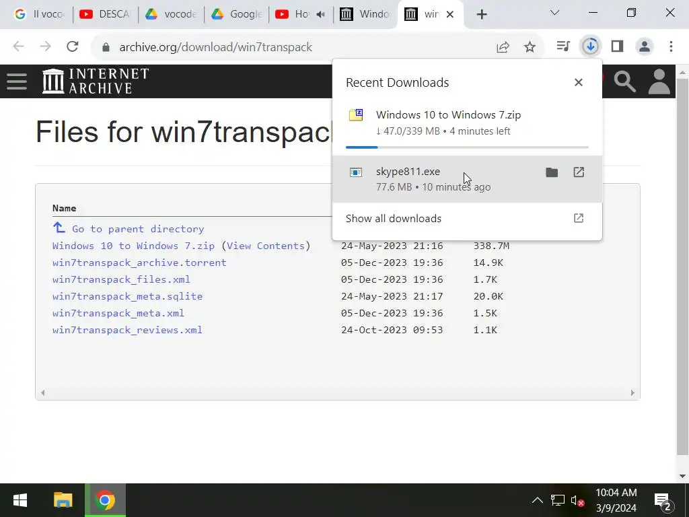The height and width of the screenshot is (517, 689).
Task: Click the zip download progress bar
Action: tap(467, 147)
